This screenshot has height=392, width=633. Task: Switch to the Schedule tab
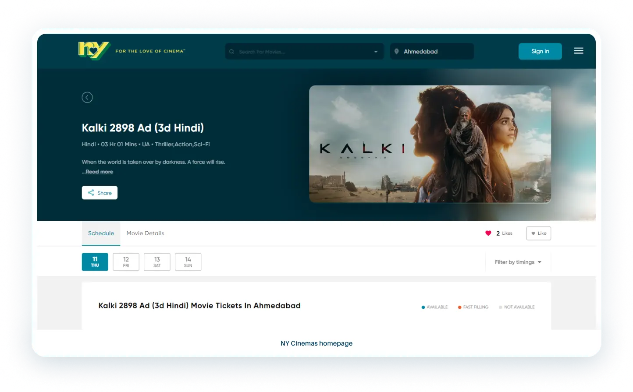pos(101,233)
